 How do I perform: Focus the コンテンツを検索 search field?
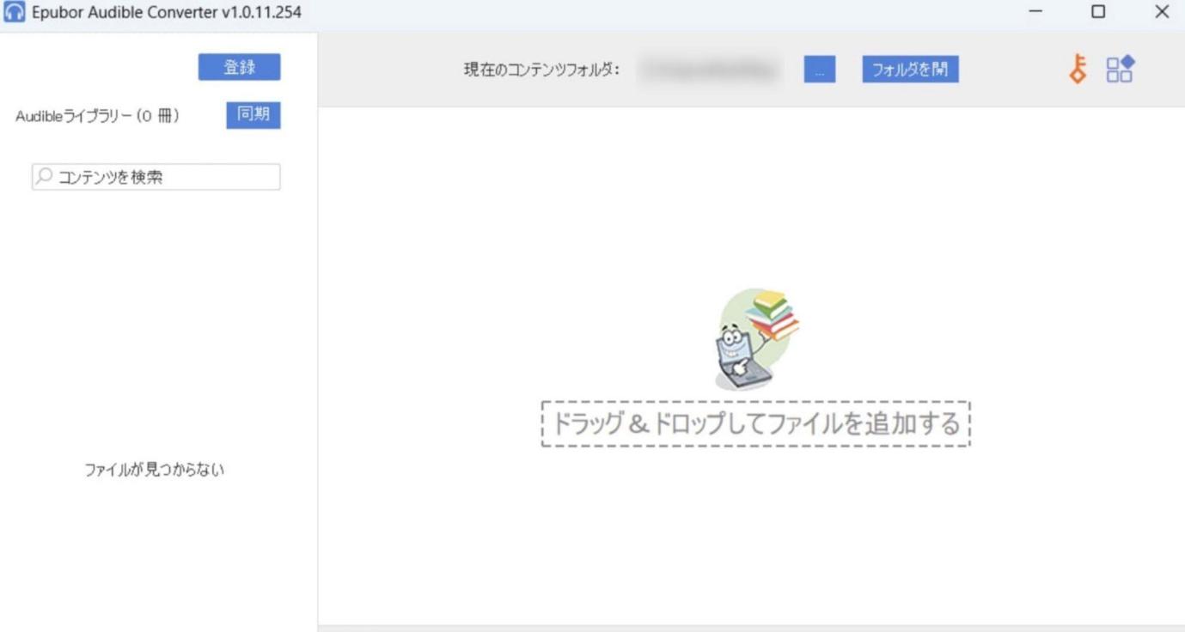click(156, 177)
